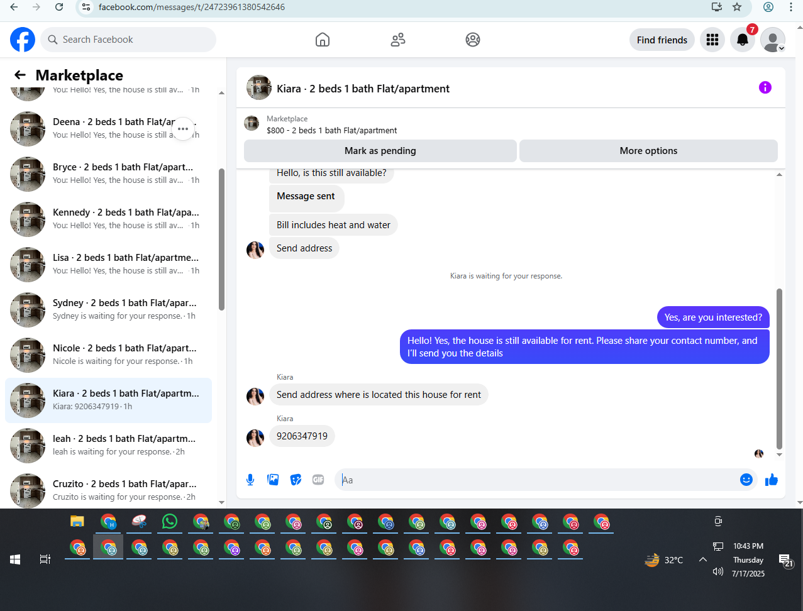The width and height of the screenshot is (803, 611).
Task: Open leah's conversation
Action: (108, 446)
